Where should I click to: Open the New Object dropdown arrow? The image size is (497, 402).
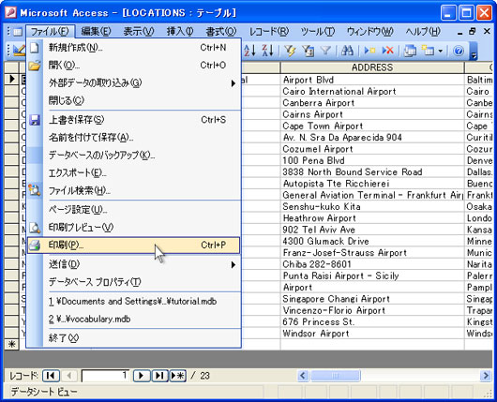click(x=440, y=51)
